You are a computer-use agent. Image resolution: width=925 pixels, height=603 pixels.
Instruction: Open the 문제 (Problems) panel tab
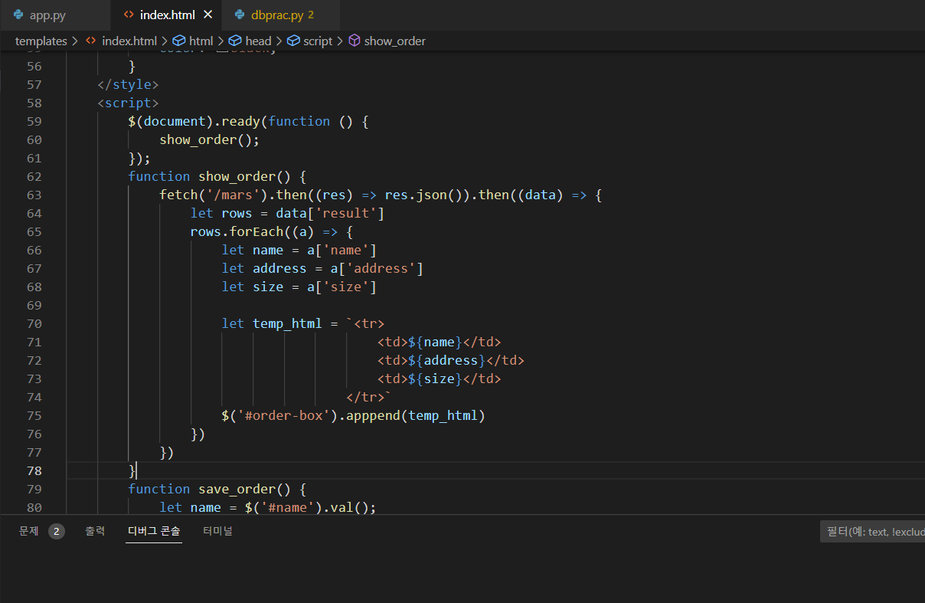click(28, 531)
